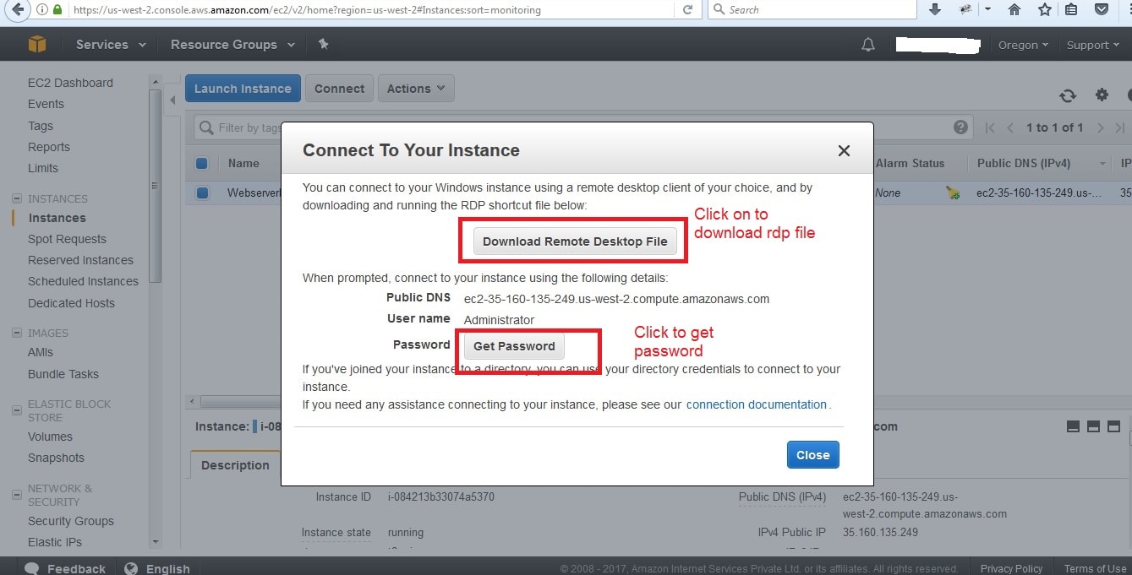
Task: Click the pin shortcut icon in navbar
Action: pyautogui.click(x=323, y=44)
